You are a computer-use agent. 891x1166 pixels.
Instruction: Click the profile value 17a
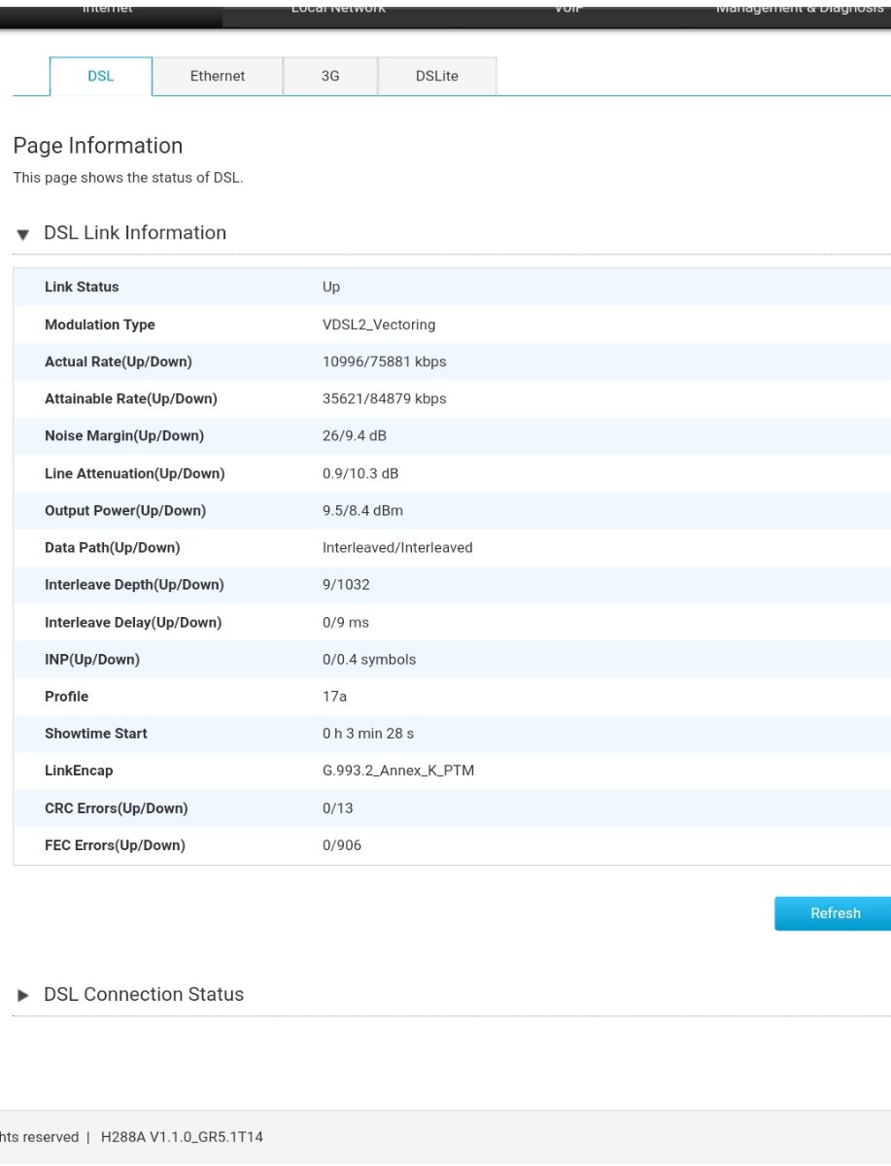tap(334, 697)
